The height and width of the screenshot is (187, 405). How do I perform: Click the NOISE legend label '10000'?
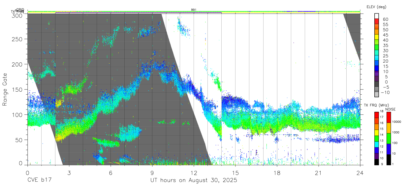coord(397,122)
